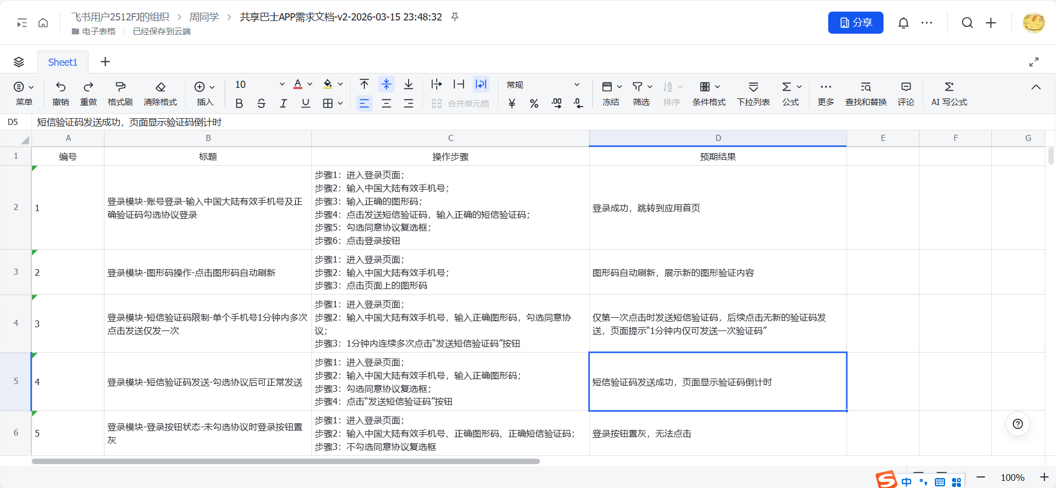
Task: Toggle italic text formatting
Action: 283,103
